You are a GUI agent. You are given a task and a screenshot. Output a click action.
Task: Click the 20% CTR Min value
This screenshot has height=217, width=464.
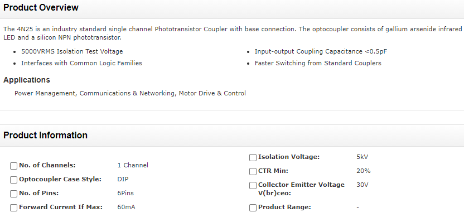pos(364,171)
